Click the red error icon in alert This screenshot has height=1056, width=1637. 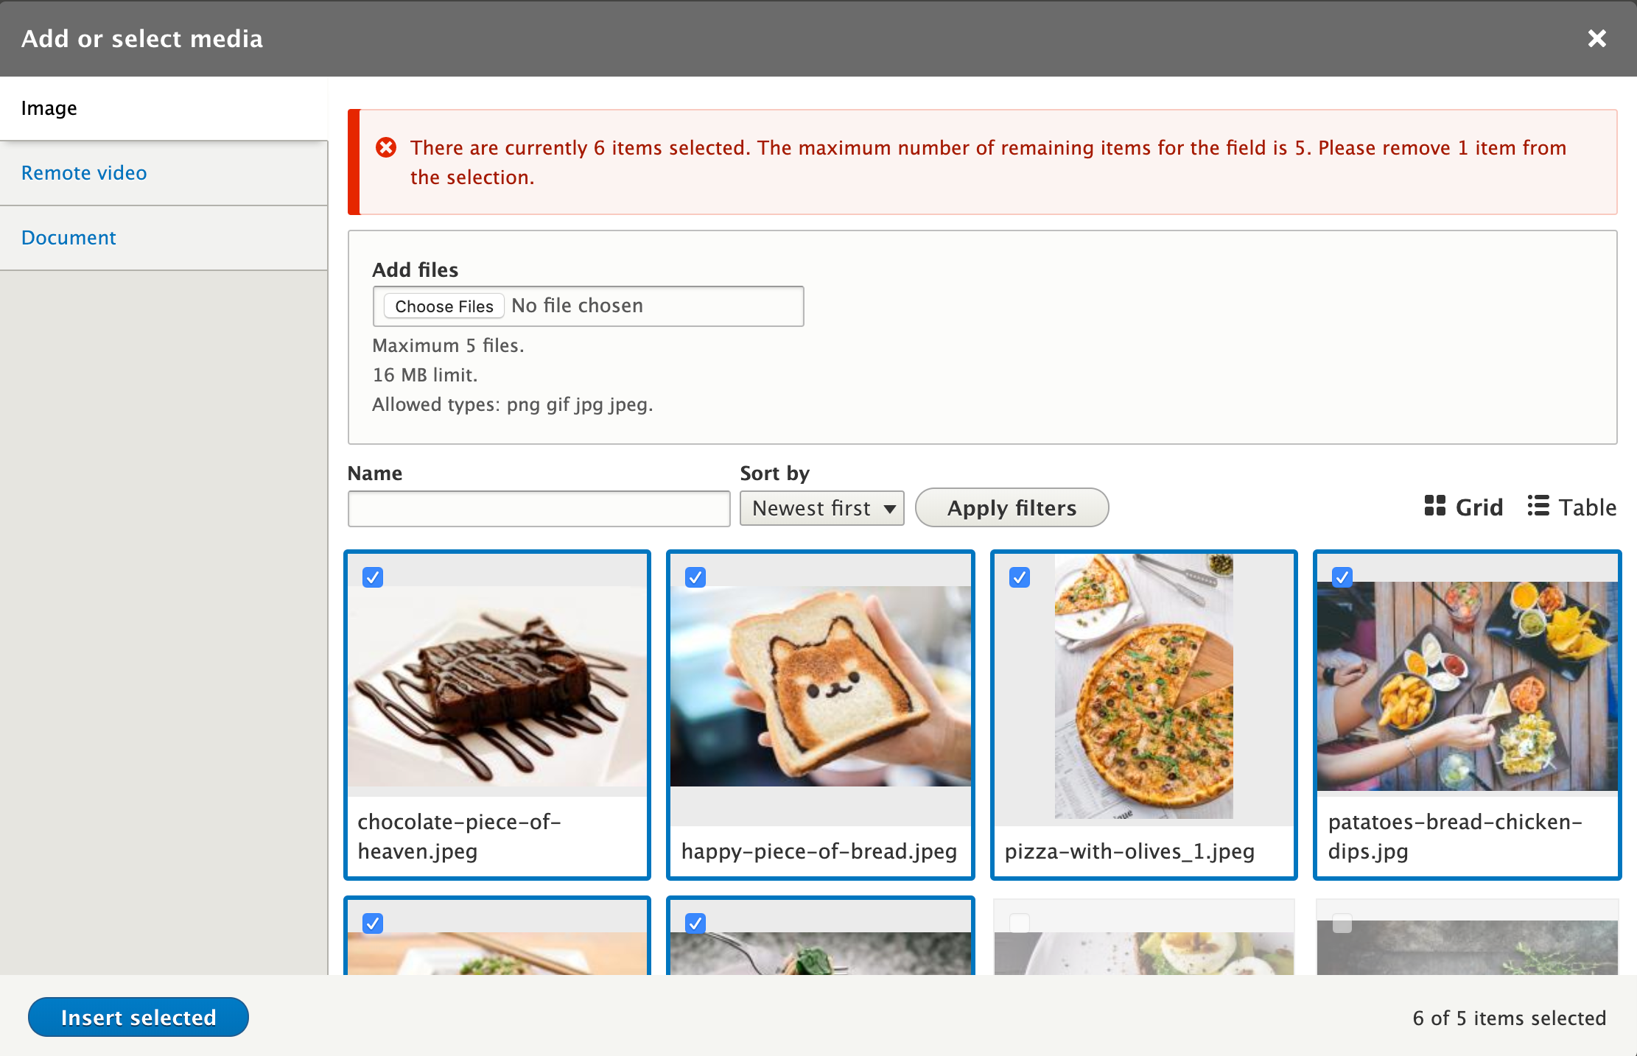(386, 148)
